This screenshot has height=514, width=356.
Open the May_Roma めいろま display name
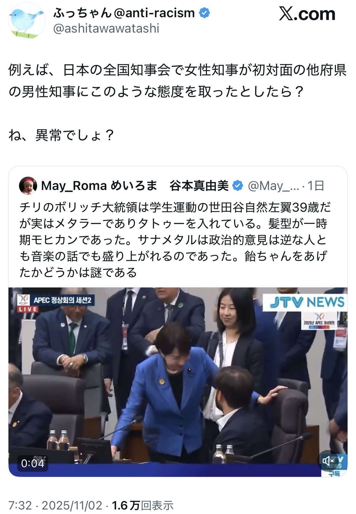(99, 186)
